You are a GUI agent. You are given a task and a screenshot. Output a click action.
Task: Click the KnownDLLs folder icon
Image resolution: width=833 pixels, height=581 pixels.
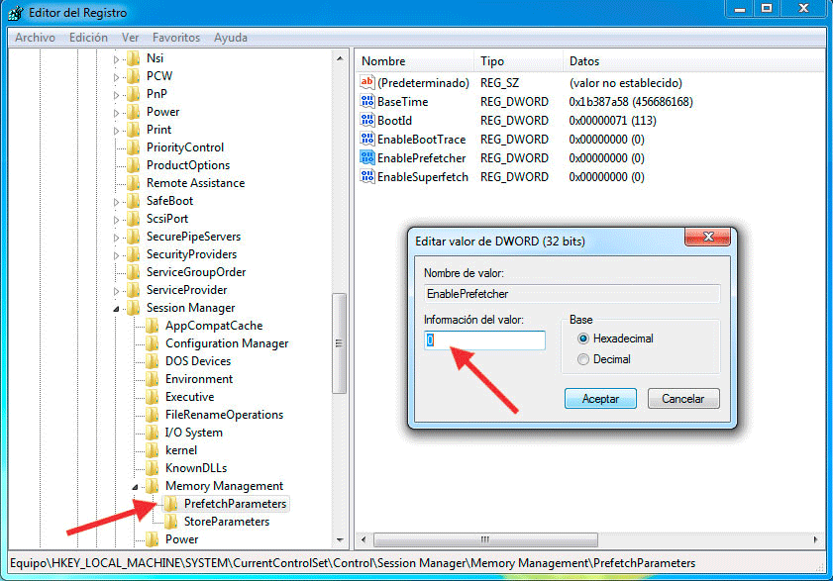pos(153,468)
